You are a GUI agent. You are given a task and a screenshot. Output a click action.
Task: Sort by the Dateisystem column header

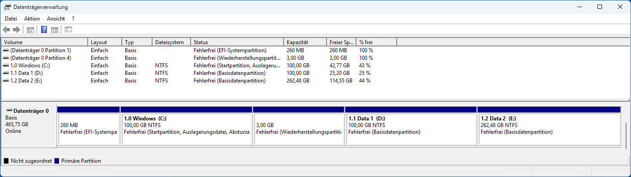pos(171,42)
